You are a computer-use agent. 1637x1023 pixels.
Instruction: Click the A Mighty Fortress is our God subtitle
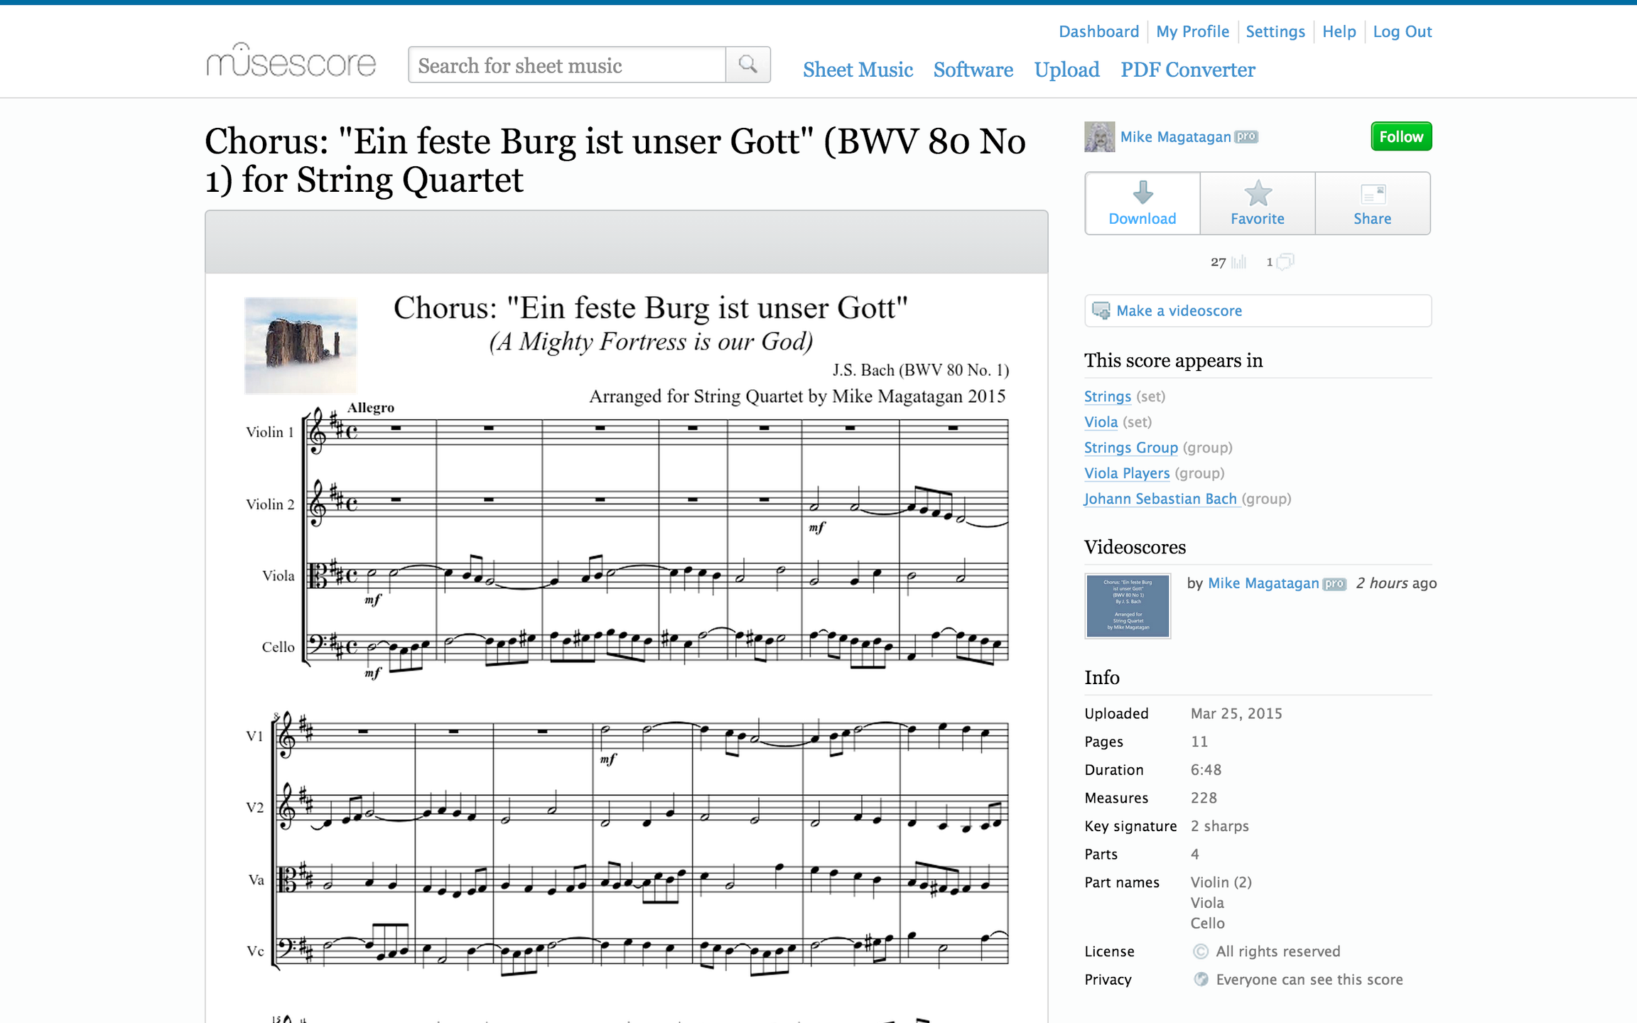coord(651,342)
